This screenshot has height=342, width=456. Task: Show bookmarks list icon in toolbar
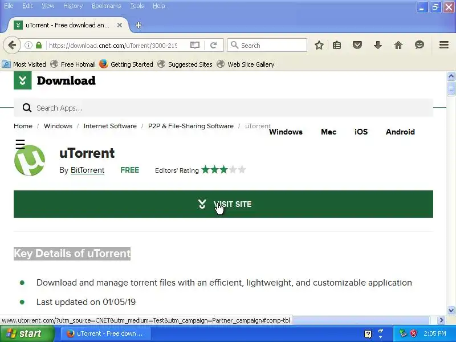[337, 45]
